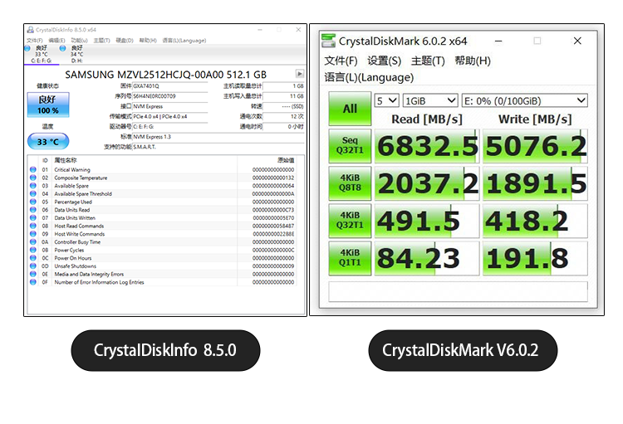This screenshot has width=623, height=424.
Task: Open 语言(L)(Language) menu in CrystalDiskMark
Action: pos(369,77)
